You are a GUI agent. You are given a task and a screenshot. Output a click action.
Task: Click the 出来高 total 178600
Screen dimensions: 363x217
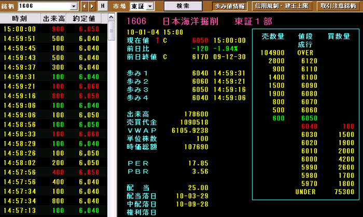point(196,114)
